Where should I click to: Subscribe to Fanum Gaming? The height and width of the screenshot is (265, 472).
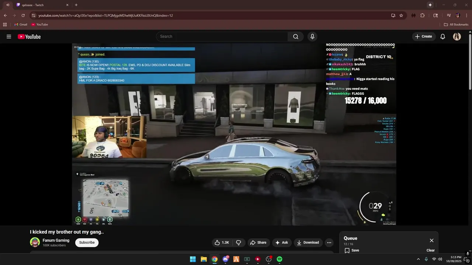pos(87,243)
